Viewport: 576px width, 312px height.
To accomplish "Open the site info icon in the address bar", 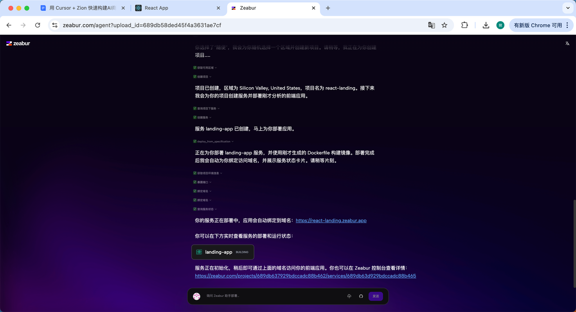I will point(55,25).
